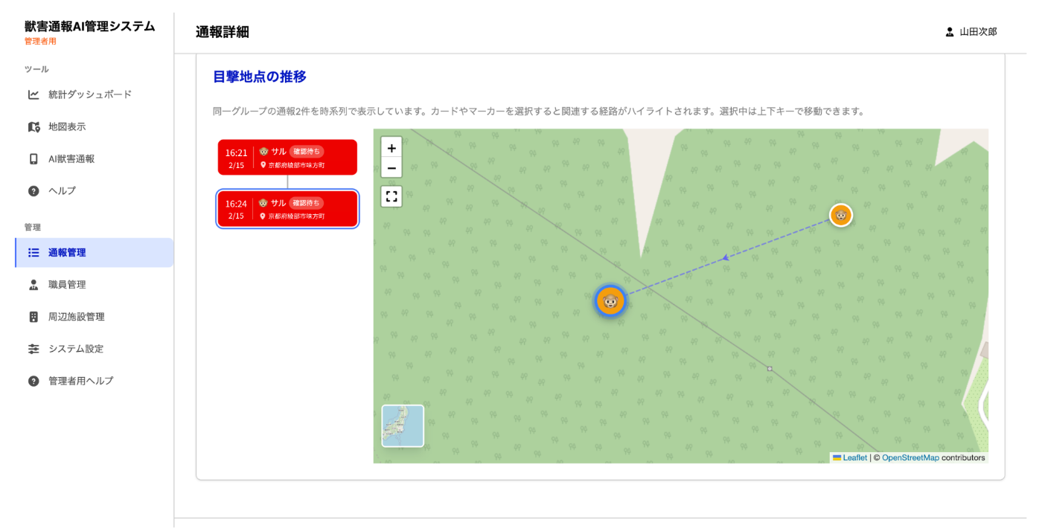Select the highlighted monkey marker on the map

tap(610, 302)
